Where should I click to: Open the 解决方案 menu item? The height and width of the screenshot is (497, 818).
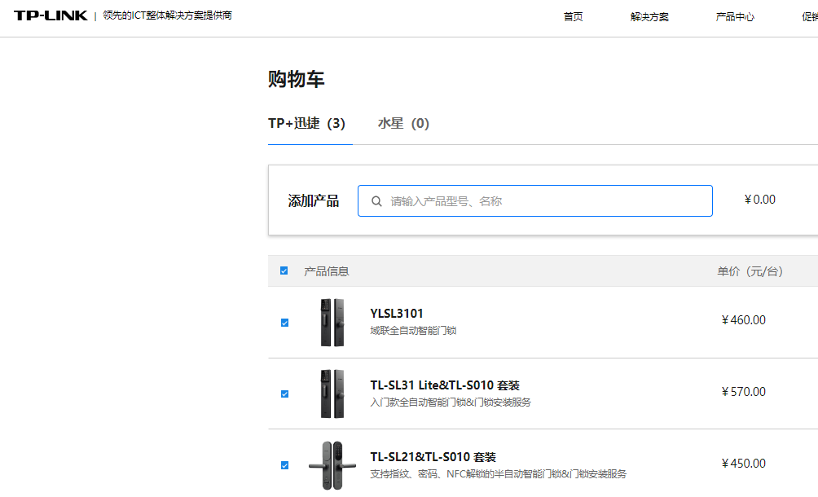pyautogui.click(x=649, y=16)
